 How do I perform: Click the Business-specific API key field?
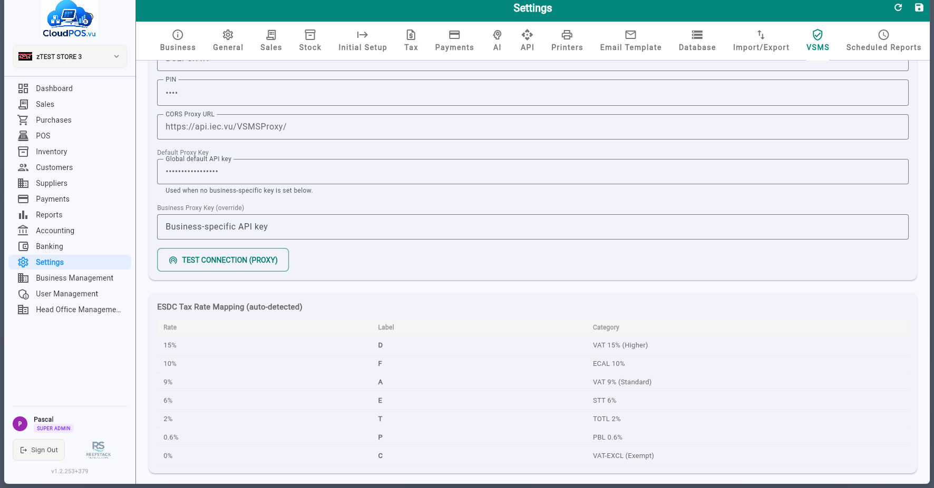532,227
